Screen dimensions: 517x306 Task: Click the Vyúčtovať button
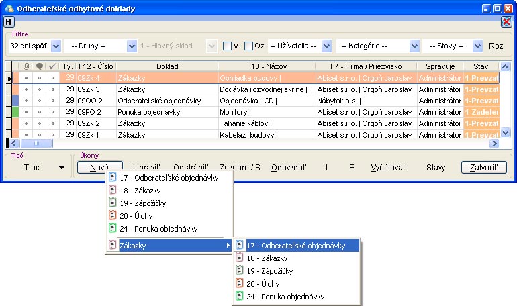(x=390, y=167)
